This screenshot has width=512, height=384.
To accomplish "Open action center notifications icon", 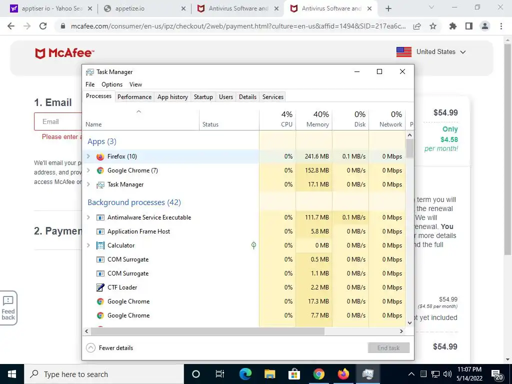I will click(497, 374).
